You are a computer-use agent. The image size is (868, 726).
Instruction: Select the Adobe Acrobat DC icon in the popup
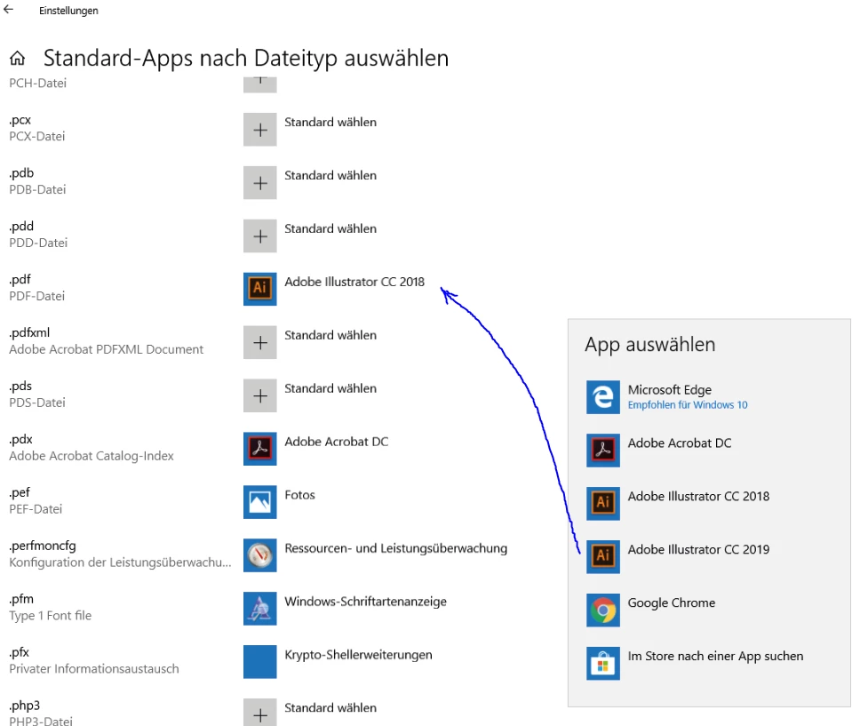603,451
